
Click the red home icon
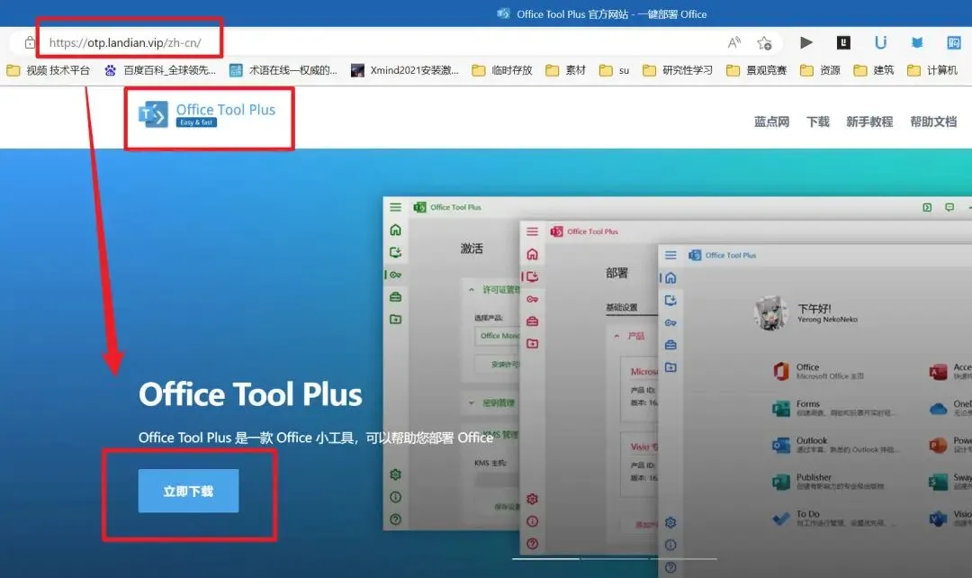coord(533,254)
